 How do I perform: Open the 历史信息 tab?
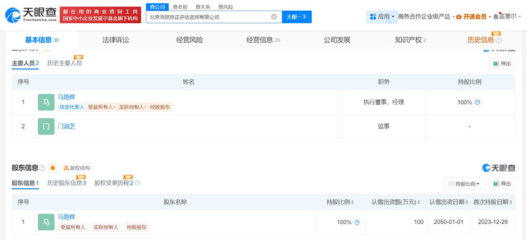point(481,40)
